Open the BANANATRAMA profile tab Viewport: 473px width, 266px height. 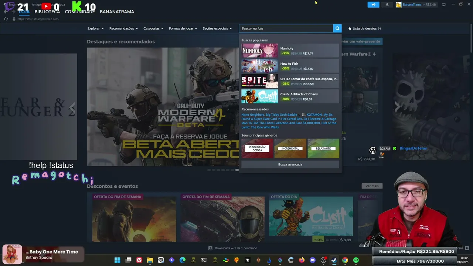pos(117,11)
